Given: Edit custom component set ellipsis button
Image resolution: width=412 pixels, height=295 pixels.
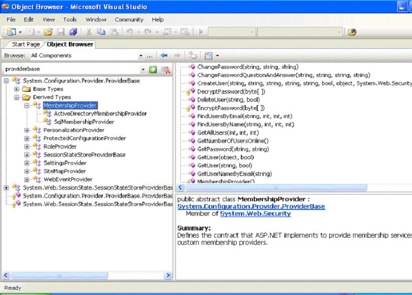Looking at the screenshot, I should pyautogui.click(x=150, y=56).
